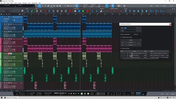Click the Listen tool question mark icon
176x99 pixels.
tap(65, 6)
